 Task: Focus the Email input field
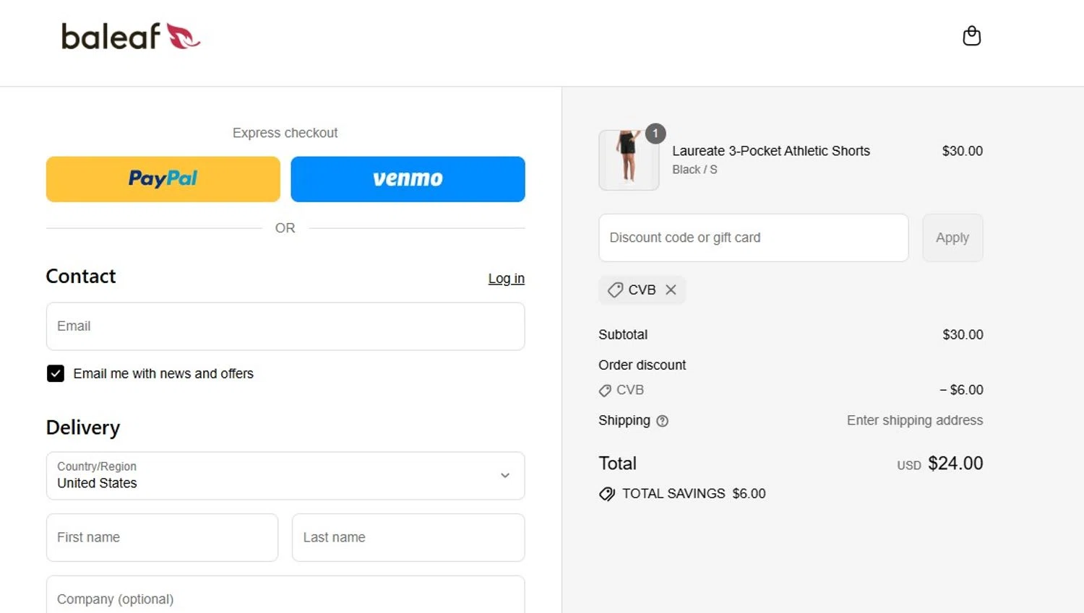click(x=285, y=326)
